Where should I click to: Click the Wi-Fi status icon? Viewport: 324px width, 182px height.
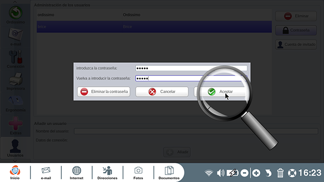[x=209, y=173]
